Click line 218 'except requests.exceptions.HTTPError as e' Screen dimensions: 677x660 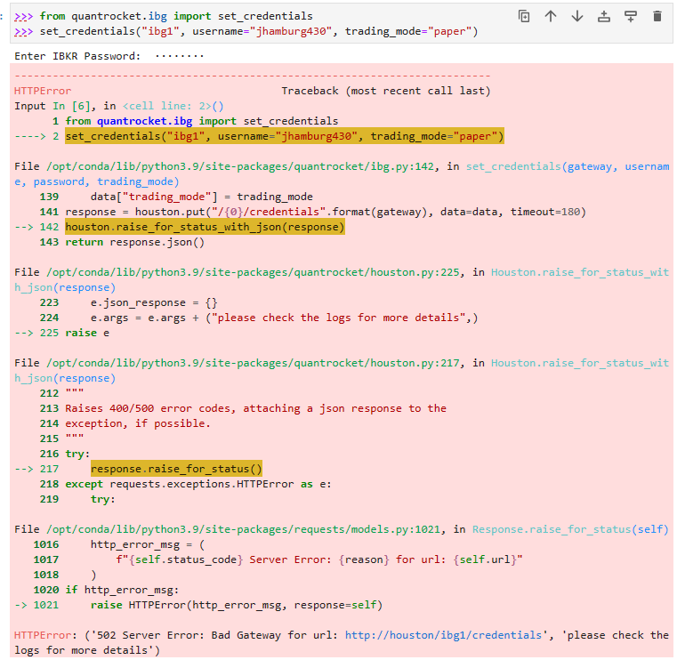(198, 484)
